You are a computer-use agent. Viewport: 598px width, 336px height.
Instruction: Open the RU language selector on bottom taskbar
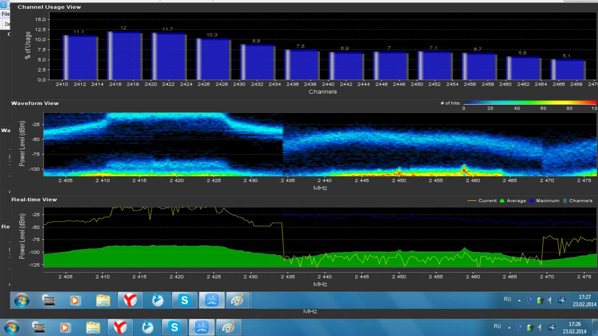497,327
